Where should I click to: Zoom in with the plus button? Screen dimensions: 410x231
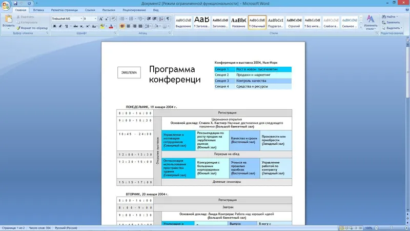point(406,228)
